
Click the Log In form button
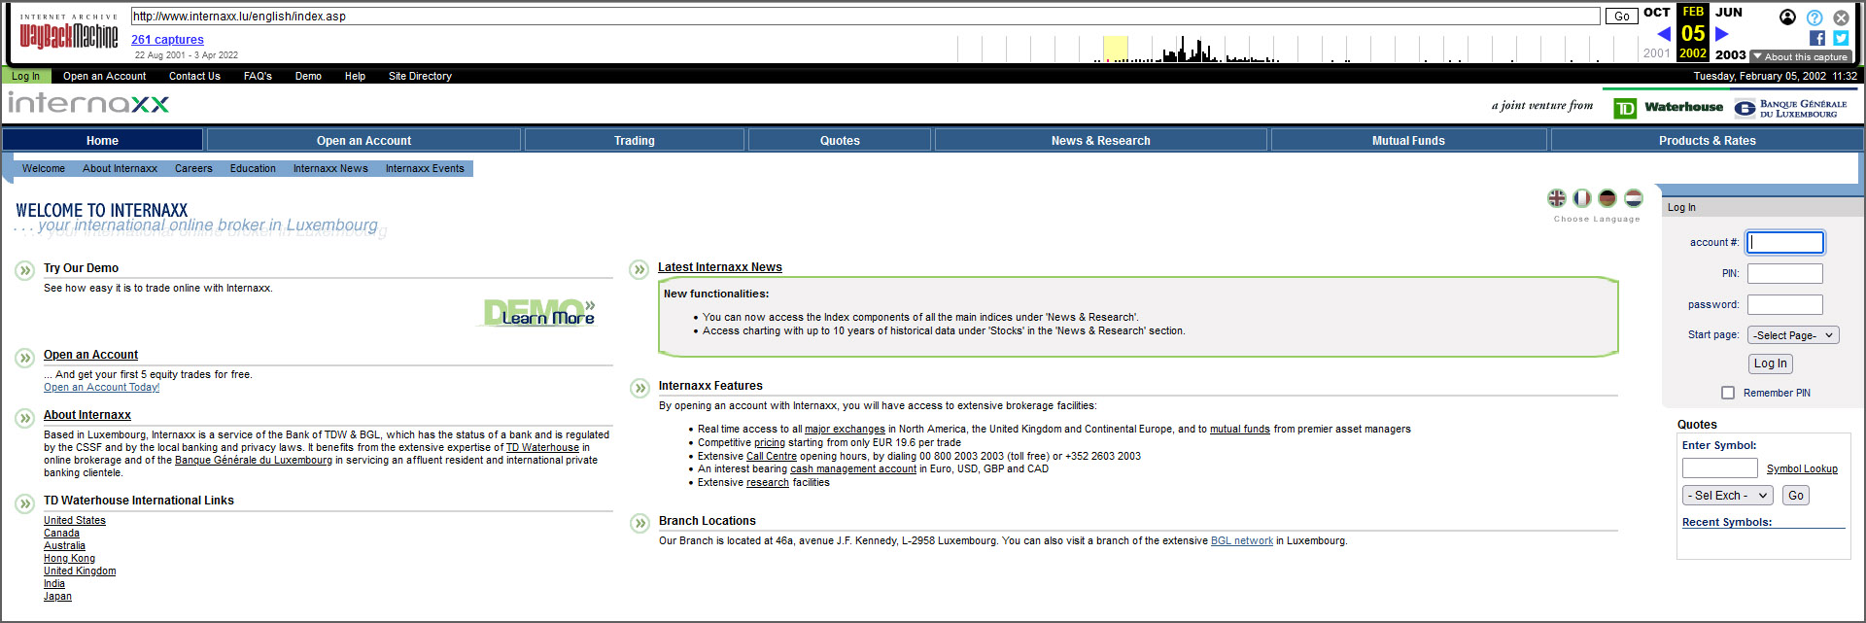point(1770,363)
